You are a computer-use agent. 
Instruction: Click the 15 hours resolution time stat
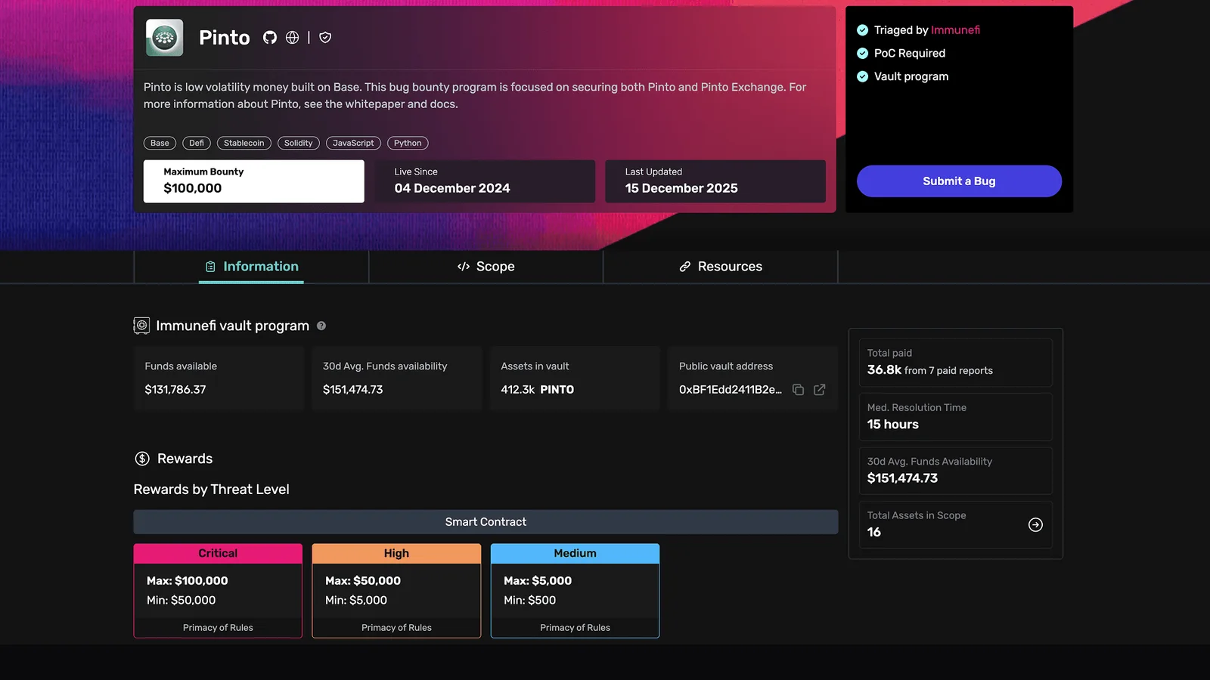(892, 425)
